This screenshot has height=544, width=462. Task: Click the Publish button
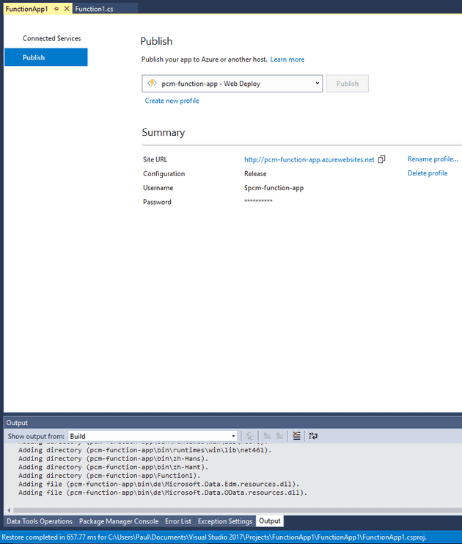tap(348, 84)
